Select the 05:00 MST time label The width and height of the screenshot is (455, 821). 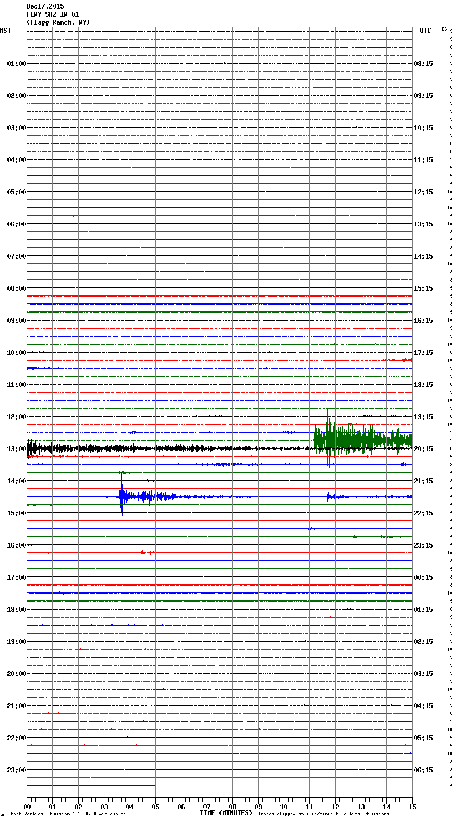coord(17,192)
